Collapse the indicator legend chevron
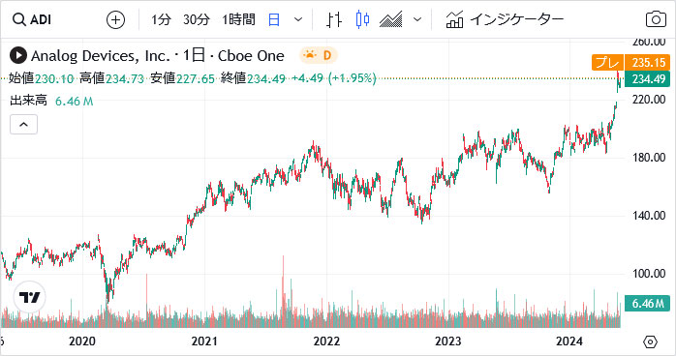 [23, 125]
